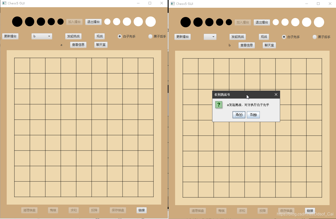Click 保存棋盘 in left window
336x219 pixels.
[x=118, y=210]
